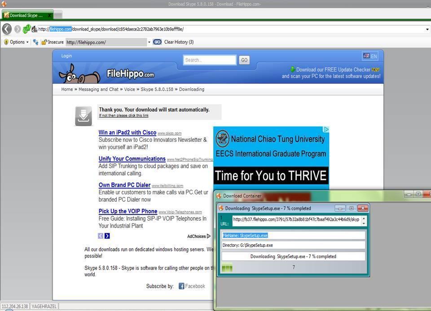Click the www.Voip-Telephones.com ad URL

coord(180,212)
